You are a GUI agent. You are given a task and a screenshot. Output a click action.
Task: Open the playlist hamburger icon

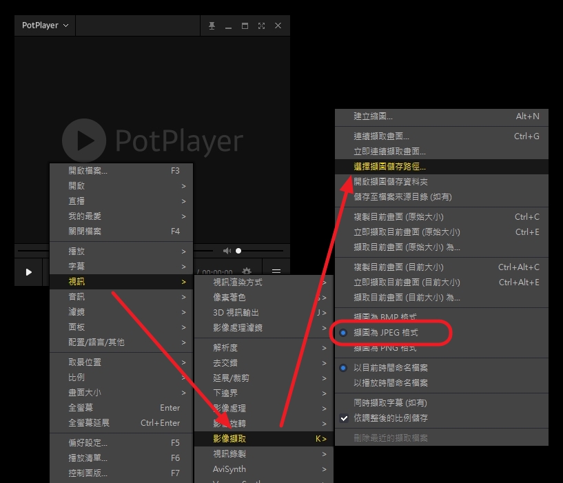tap(276, 271)
